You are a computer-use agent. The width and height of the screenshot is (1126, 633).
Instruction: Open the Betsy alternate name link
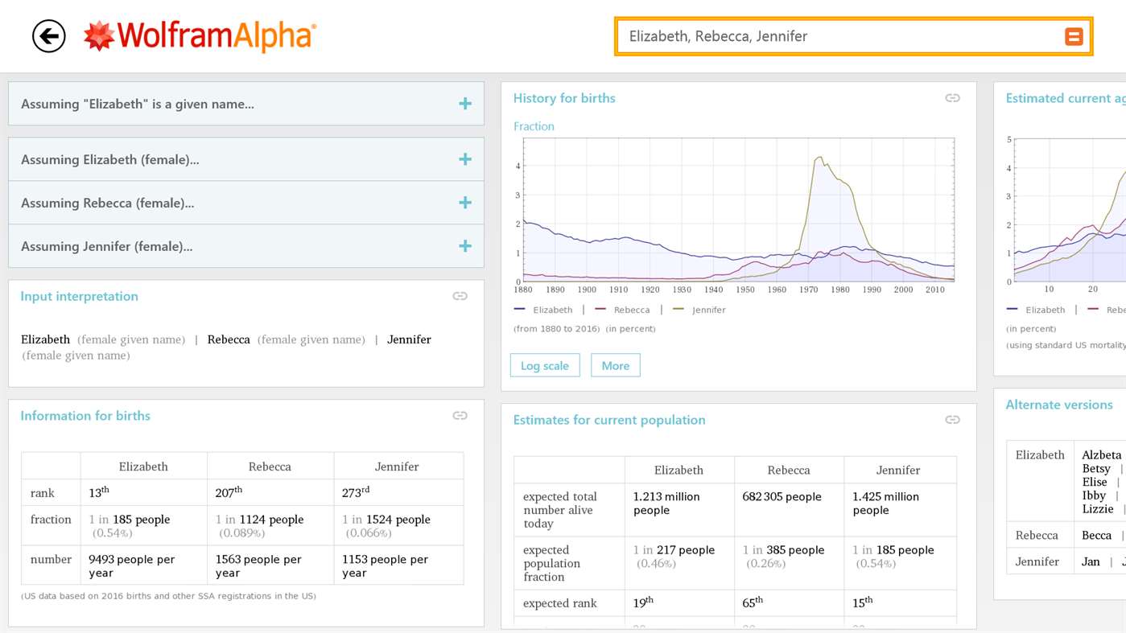1095,468
